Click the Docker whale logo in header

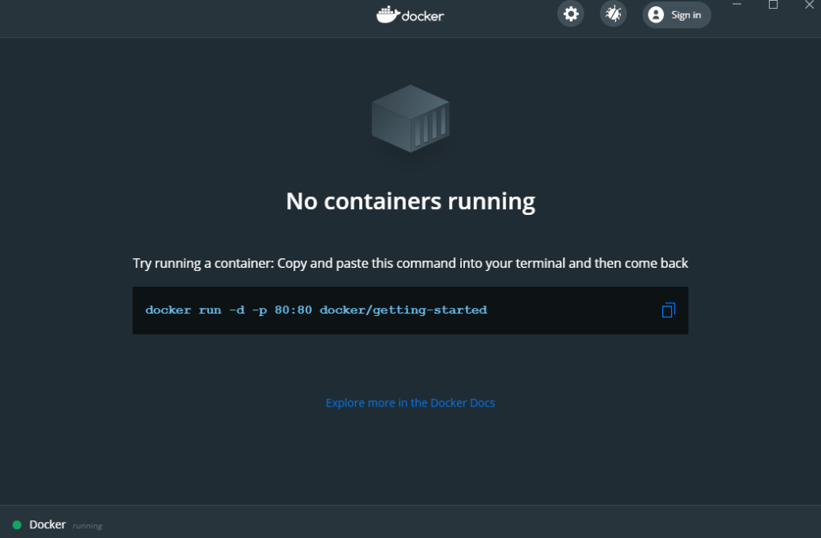click(387, 14)
